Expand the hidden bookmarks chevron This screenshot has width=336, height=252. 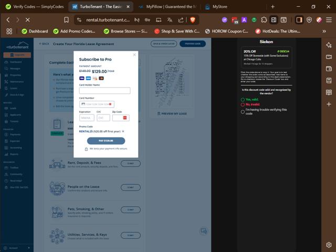(x=324, y=31)
